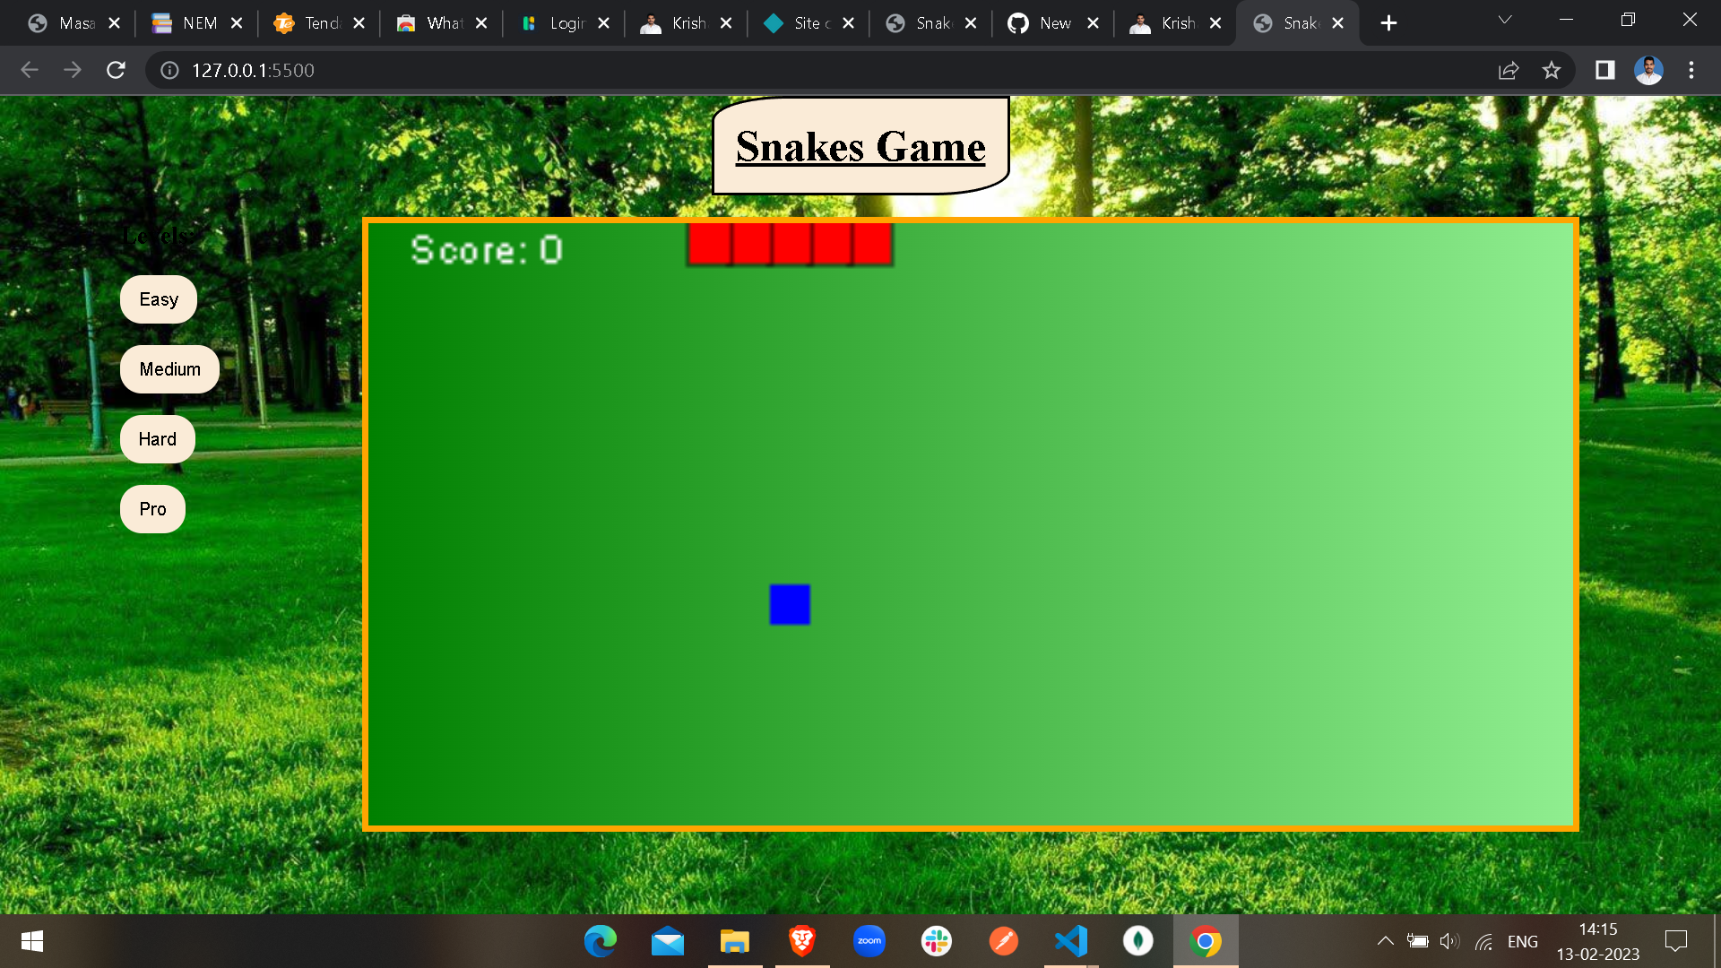Choose the Pro difficulty
The image size is (1721, 968).
click(x=151, y=508)
